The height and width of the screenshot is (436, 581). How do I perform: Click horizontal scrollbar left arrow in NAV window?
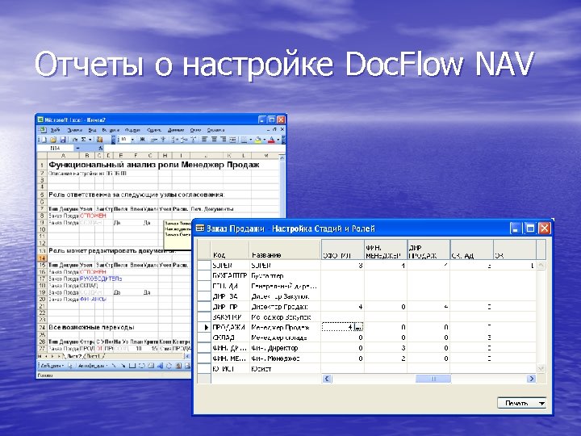point(327,379)
